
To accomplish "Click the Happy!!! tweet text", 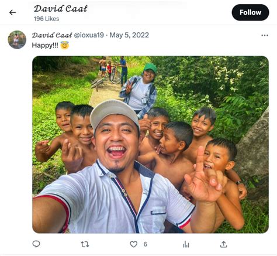I will click(45, 45).
